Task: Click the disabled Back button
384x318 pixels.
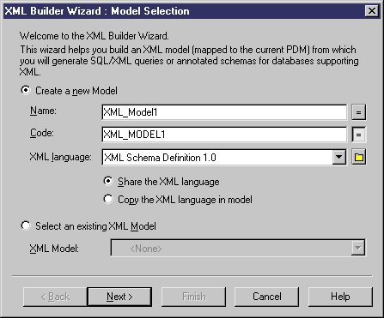Action: (x=55, y=297)
